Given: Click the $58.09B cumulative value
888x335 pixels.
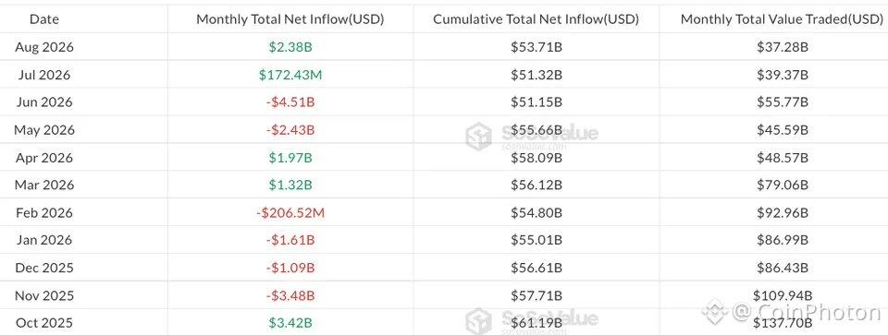Looking at the screenshot, I should point(536,158).
